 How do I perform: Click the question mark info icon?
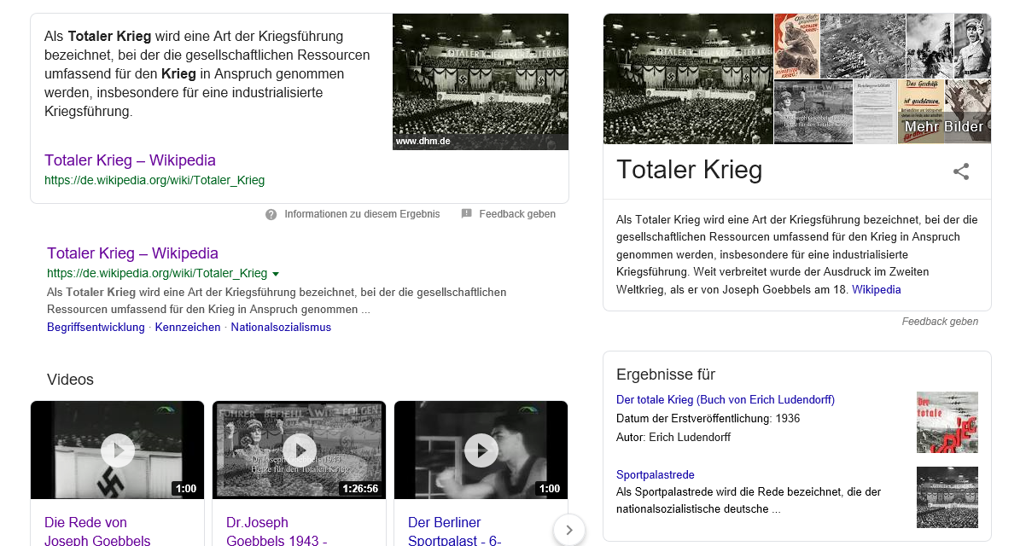pyautogui.click(x=271, y=214)
